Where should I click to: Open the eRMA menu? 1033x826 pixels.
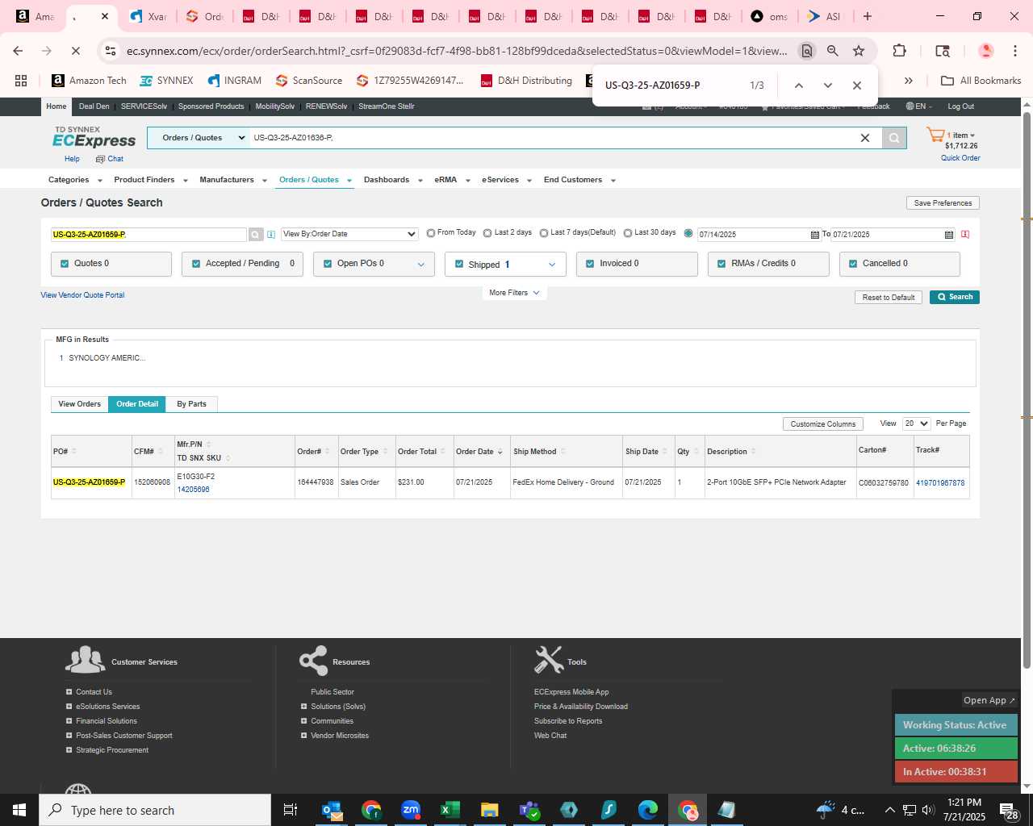coord(452,180)
